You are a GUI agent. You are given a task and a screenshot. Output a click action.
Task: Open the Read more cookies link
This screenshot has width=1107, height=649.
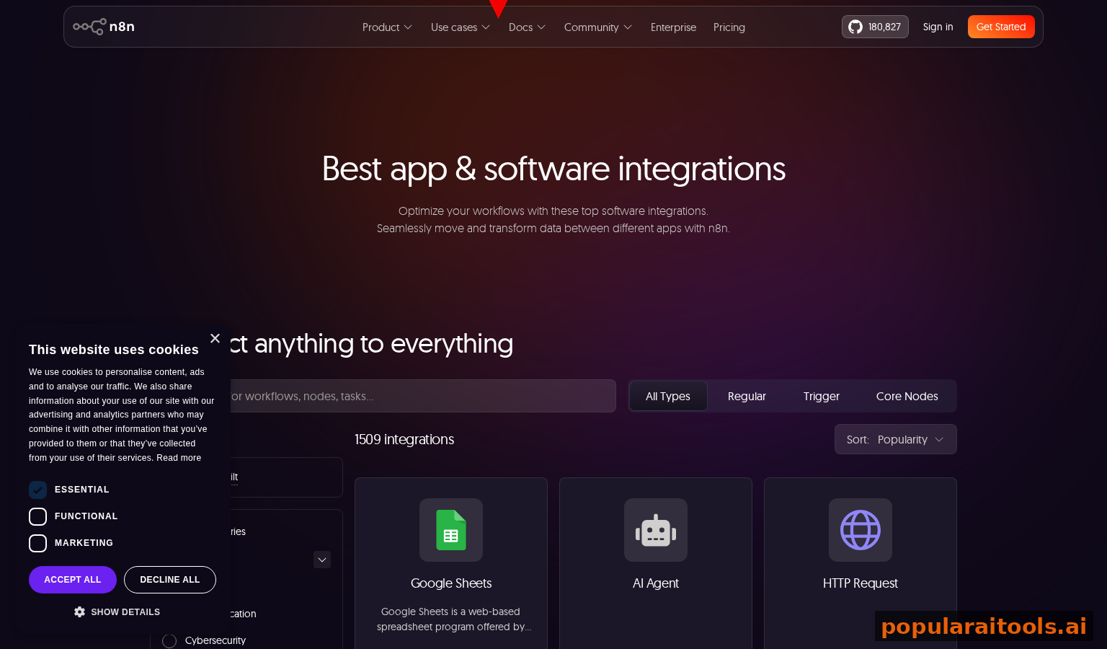click(179, 457)
